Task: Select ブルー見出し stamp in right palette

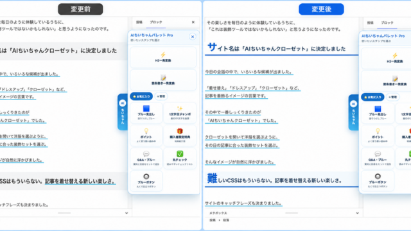Action: (378, 114)
